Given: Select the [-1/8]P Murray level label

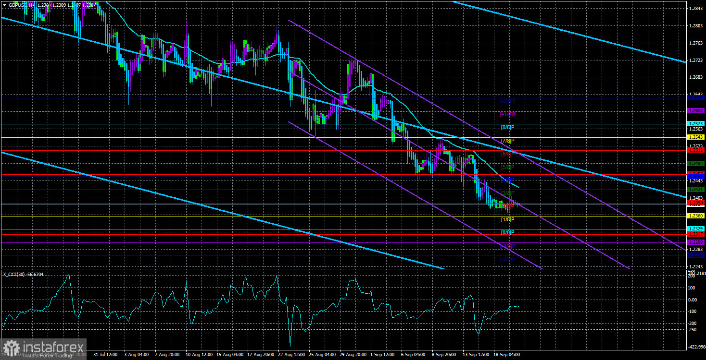Looking at the screenshot, I should pos(508,246).
